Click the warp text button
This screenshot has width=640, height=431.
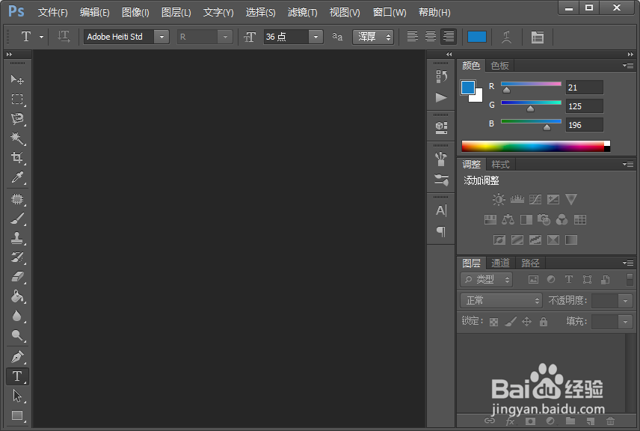click(506, 37)
